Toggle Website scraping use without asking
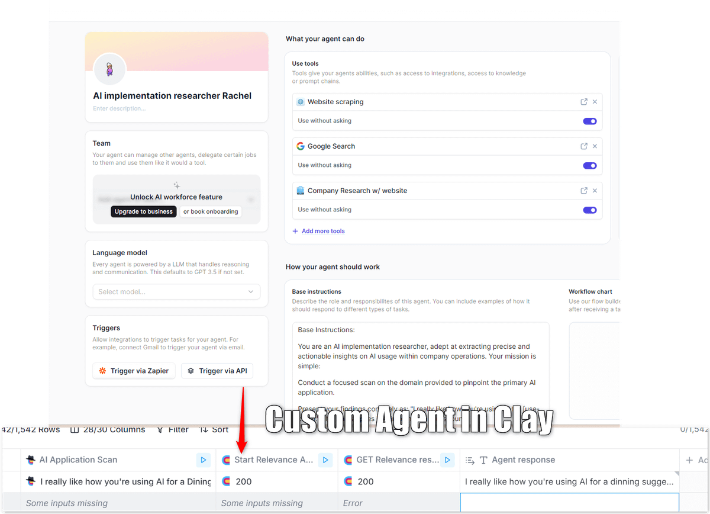Viewport: 710px width, 514px height. [x=589, y=121]
